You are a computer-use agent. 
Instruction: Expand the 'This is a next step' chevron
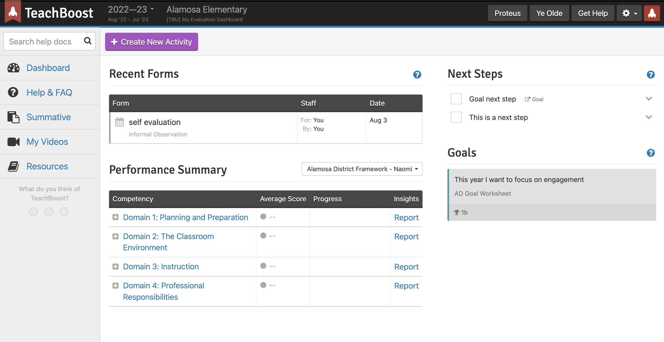(x=649, y=117)
